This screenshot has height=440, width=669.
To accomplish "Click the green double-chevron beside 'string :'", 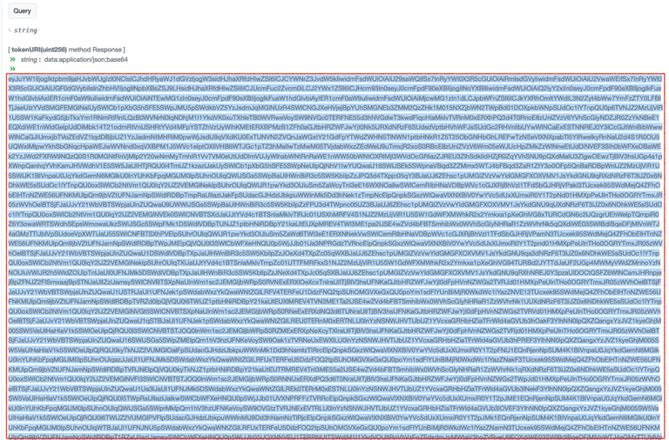I will point(12,59).
